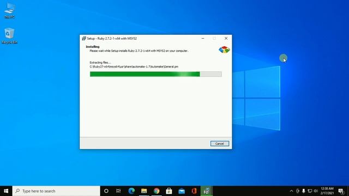Open the network tray icon
Screen dimensions: 349x196
310,191
